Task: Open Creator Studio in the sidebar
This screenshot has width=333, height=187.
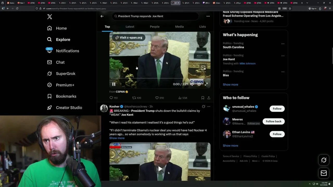Action: [65, 108]
